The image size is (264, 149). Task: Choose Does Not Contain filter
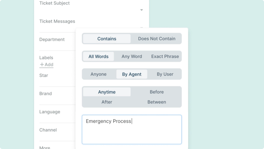pyautogui.click(x=157, y=39)
